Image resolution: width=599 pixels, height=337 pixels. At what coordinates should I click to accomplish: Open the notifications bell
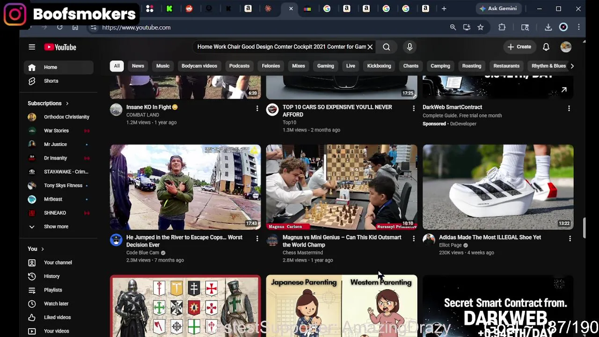[546, 47]
